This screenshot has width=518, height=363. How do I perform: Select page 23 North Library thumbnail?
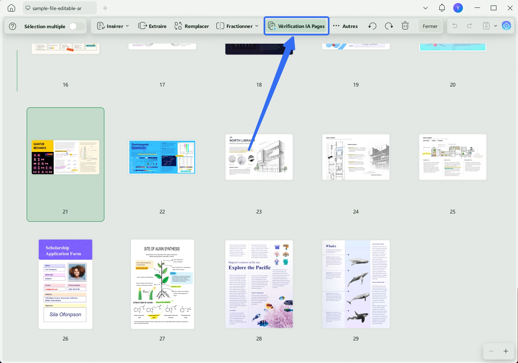259,157
